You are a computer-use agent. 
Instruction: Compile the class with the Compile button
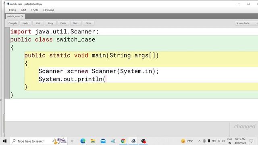click(12, 23)
